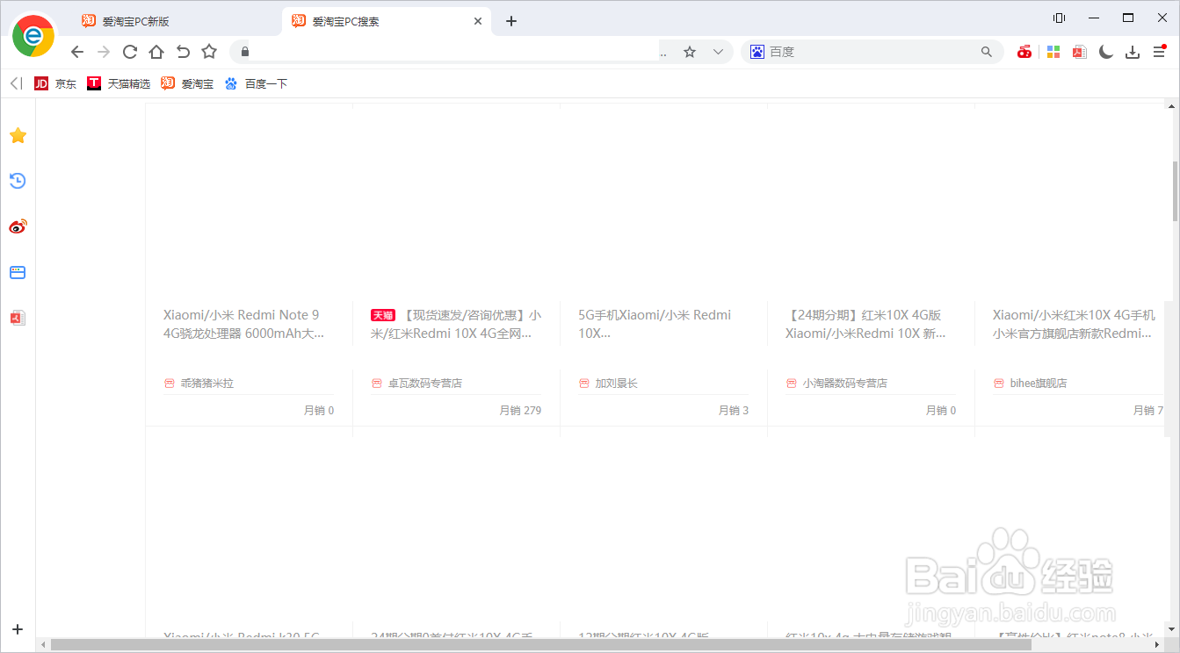Open favorites star in left sidebar
Viewport: 1180px width, 653px height.
point(18,135)
